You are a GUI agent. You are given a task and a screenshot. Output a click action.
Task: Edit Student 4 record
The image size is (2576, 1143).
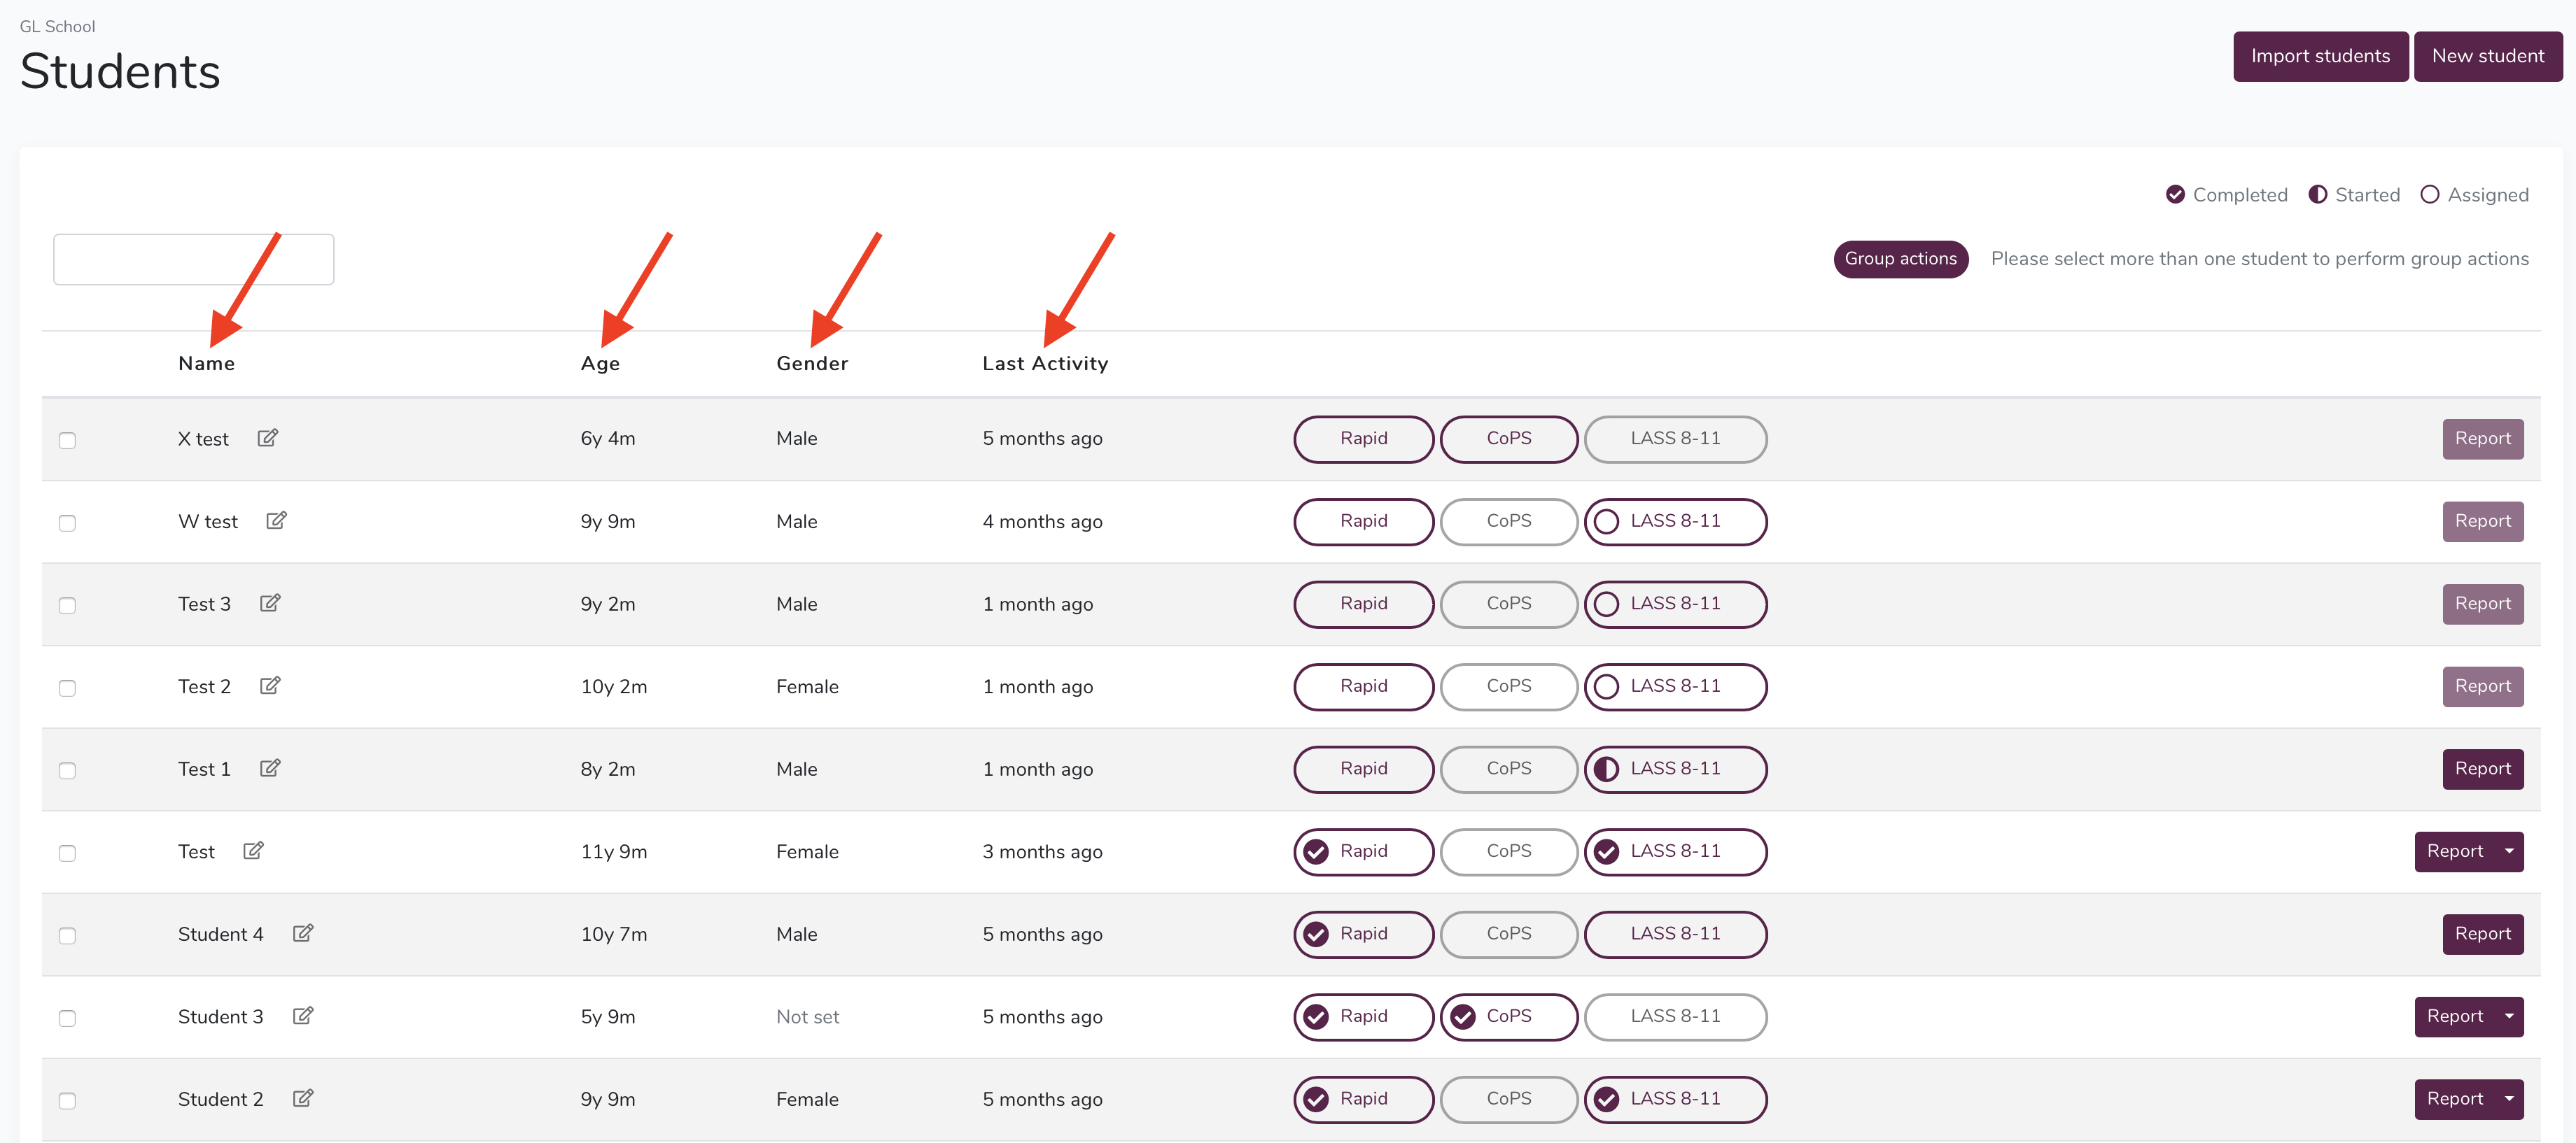coord(303,933)
